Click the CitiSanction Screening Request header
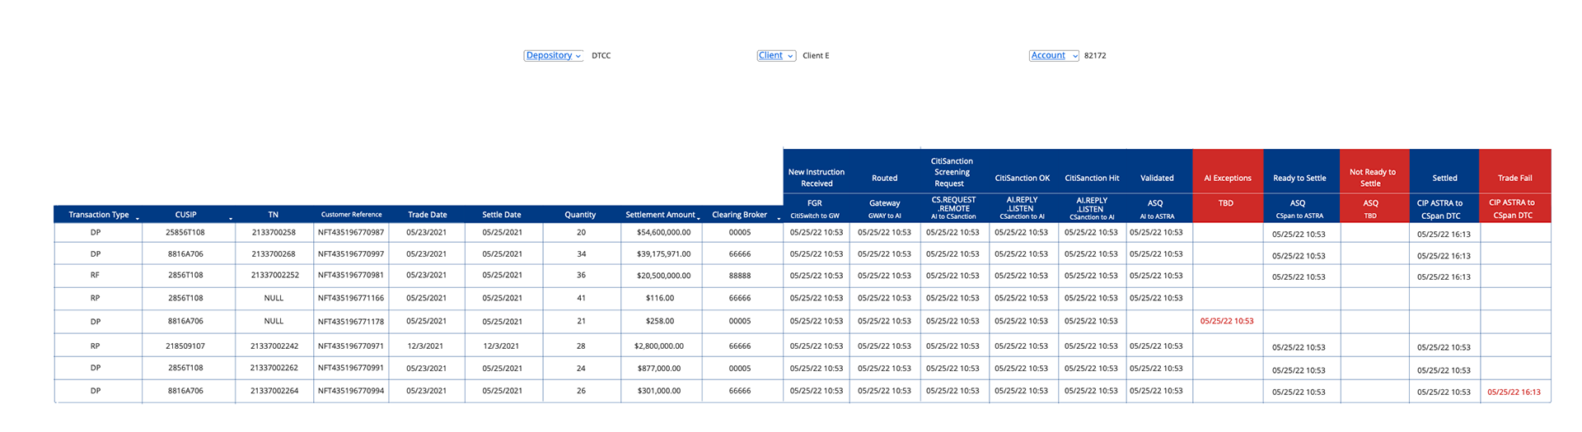1582x432 pixels. pyautogui.click(x=952, y=172)
